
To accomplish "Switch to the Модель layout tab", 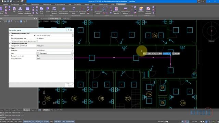I will click(46, 110).
